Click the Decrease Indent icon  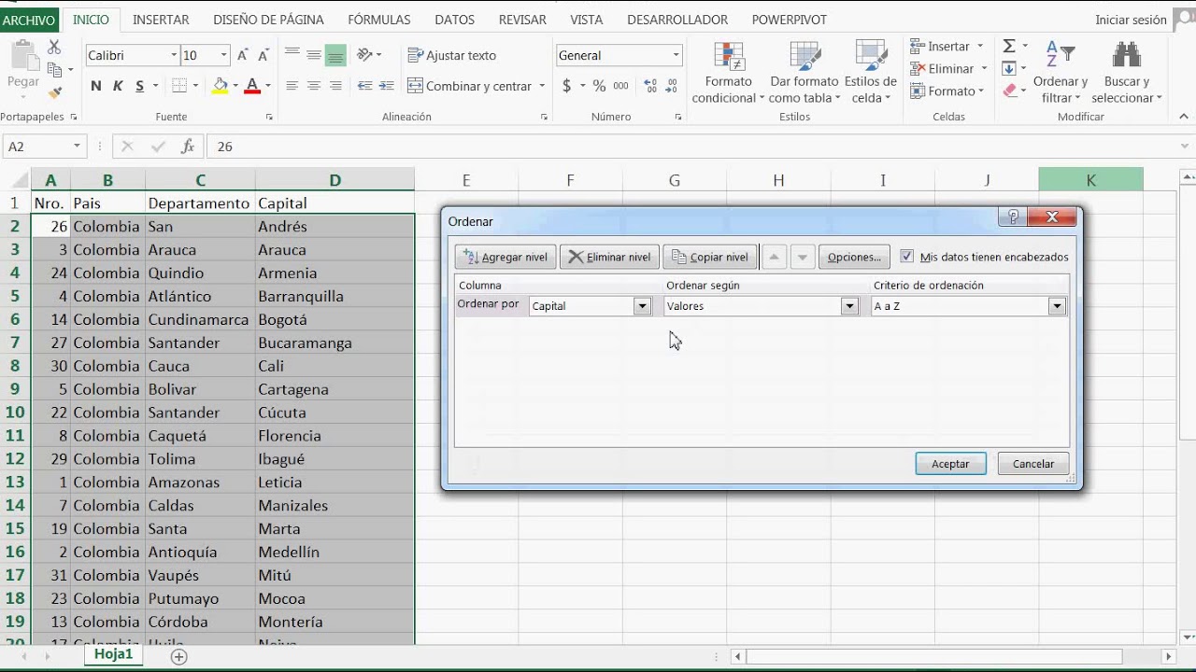tap(364, 86)
